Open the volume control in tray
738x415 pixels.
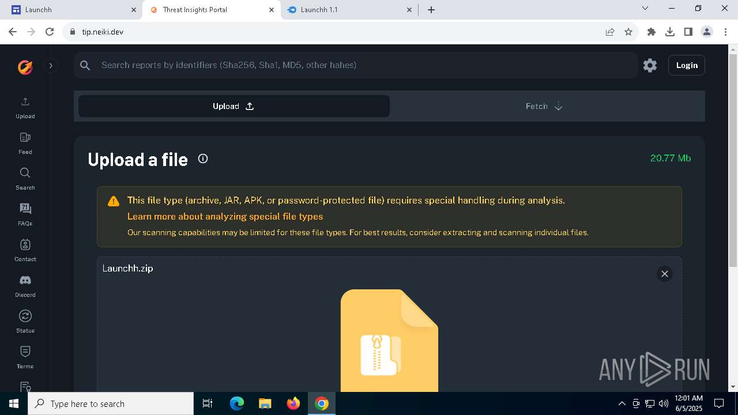tap(664, 403)
